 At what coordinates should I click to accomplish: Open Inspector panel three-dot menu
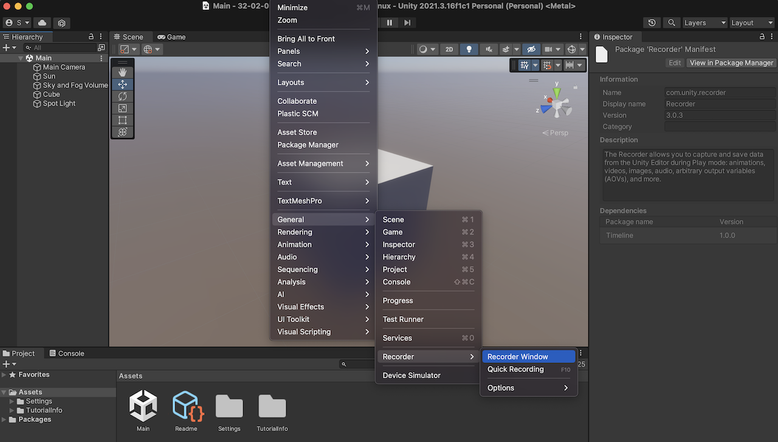773,36
